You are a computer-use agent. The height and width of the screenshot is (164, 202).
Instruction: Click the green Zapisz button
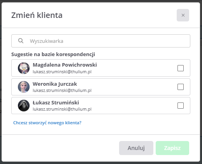(x=172, y=148)
